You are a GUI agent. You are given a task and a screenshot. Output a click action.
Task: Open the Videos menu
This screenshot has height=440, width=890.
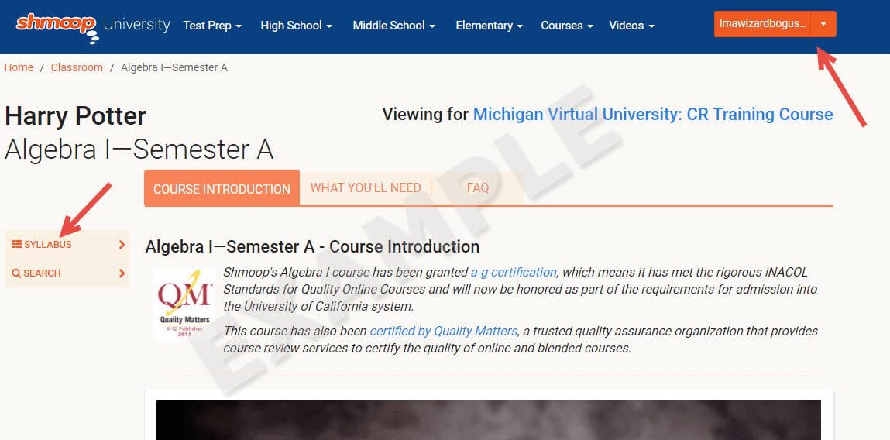click(631, 26)
